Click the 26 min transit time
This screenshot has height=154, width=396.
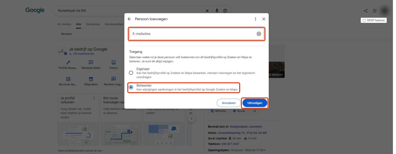[237, 138]
